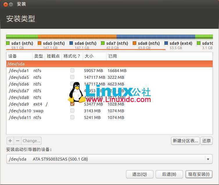Click sda8 orange legend color square
Image resolution: width=219 pixels, height=185 pixels.
click(x=134, y=43)
